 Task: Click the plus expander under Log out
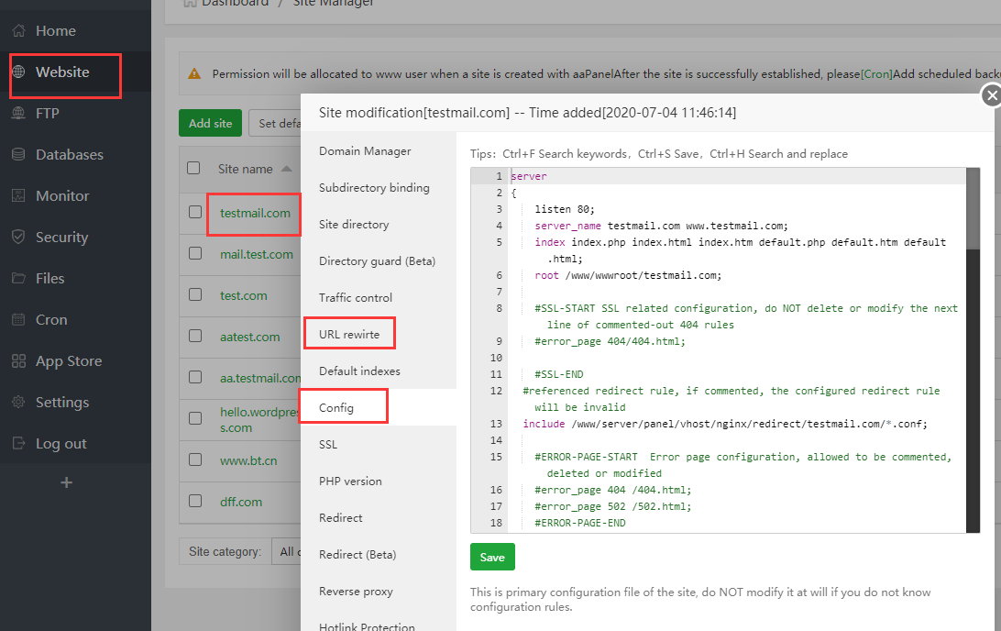click(x=66, y=482)
